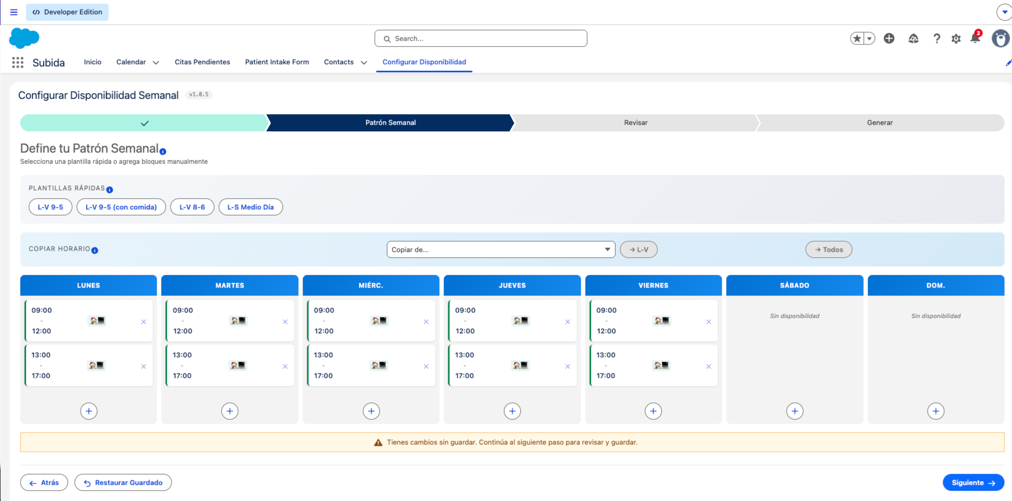Toggle modality icon on Viernes 13:00 block

pos(661,366)
